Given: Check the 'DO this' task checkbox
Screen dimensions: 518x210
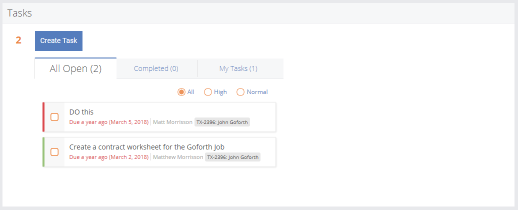Looking at the screenshot, I should 54,117.
